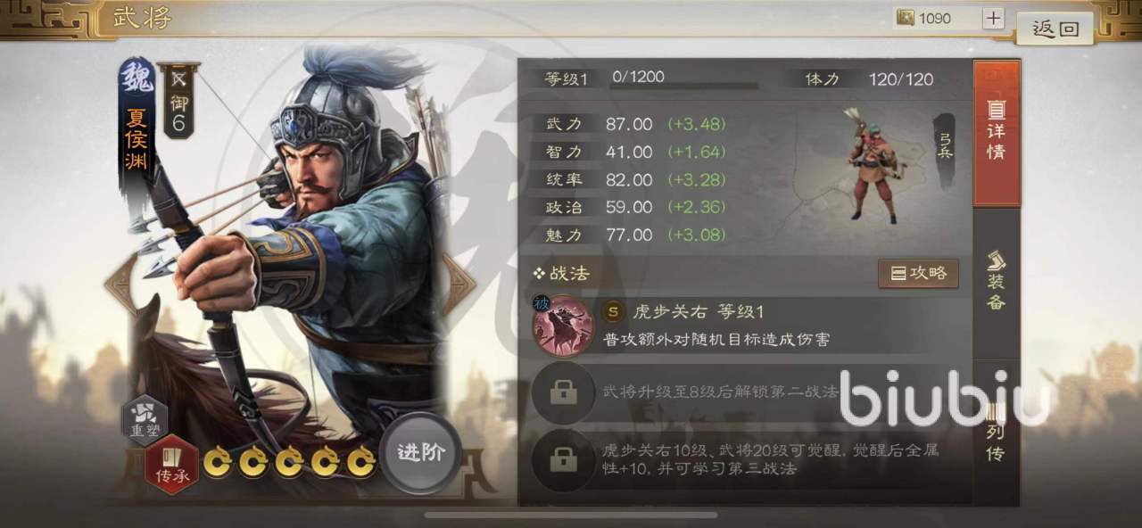
Task: Go to next general with right arrow
Action: (x=459, y=284)
